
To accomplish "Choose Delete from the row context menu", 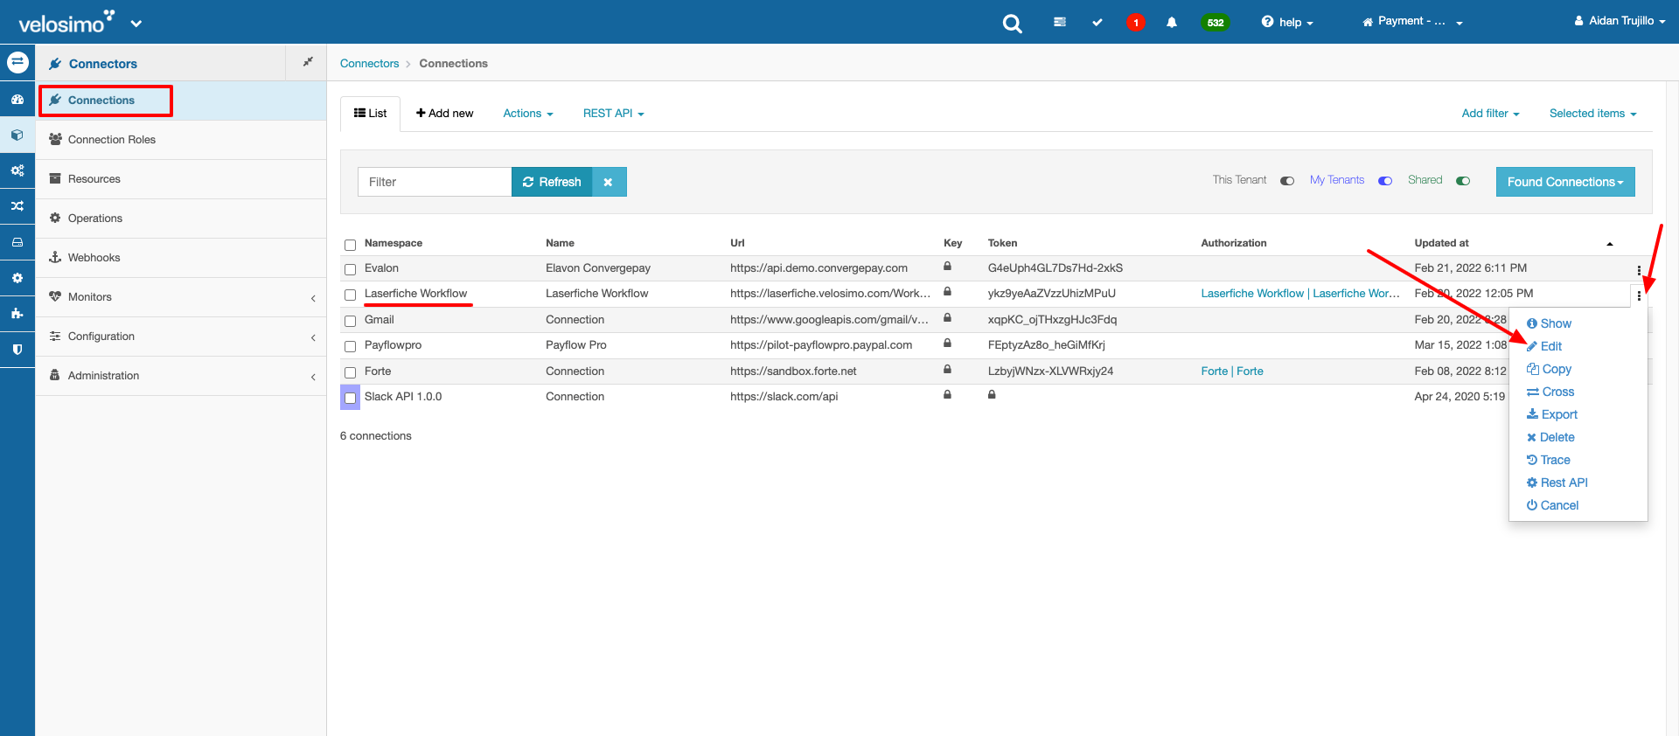I will point(1550,437).
